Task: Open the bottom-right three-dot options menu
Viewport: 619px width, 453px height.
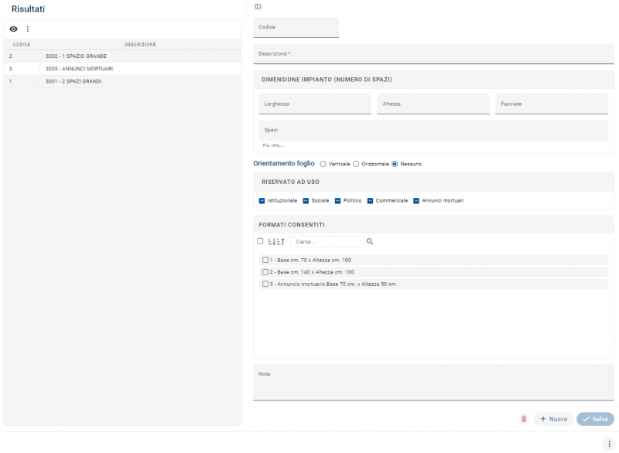Action: (x=609, y=444)
